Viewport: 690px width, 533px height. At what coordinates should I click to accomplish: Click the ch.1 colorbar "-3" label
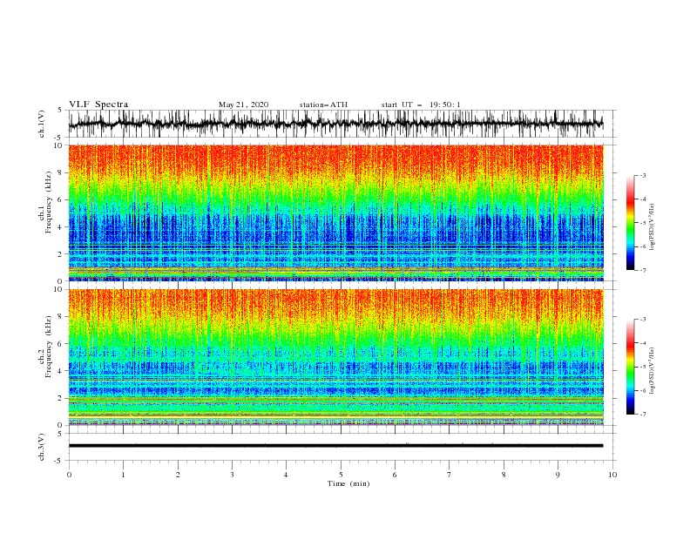643,176
